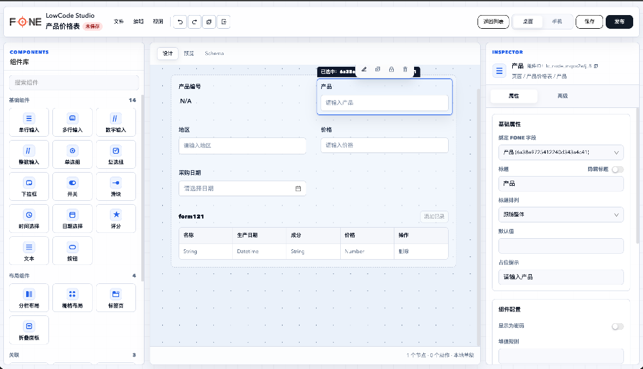The image size is (643, 369).
Task: Open the 编辑 menu
Action: coord(139,22)
